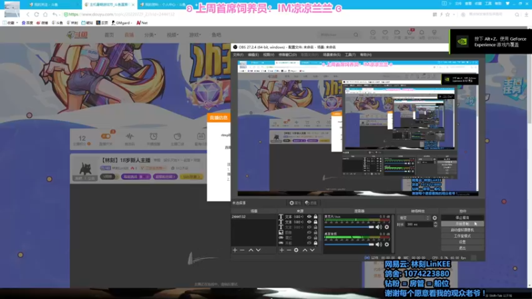The height and width of the screenshot is (299, 532).
Task: Expand the 游戏 dropdown on Douyu nav
Action: point(195,35)
